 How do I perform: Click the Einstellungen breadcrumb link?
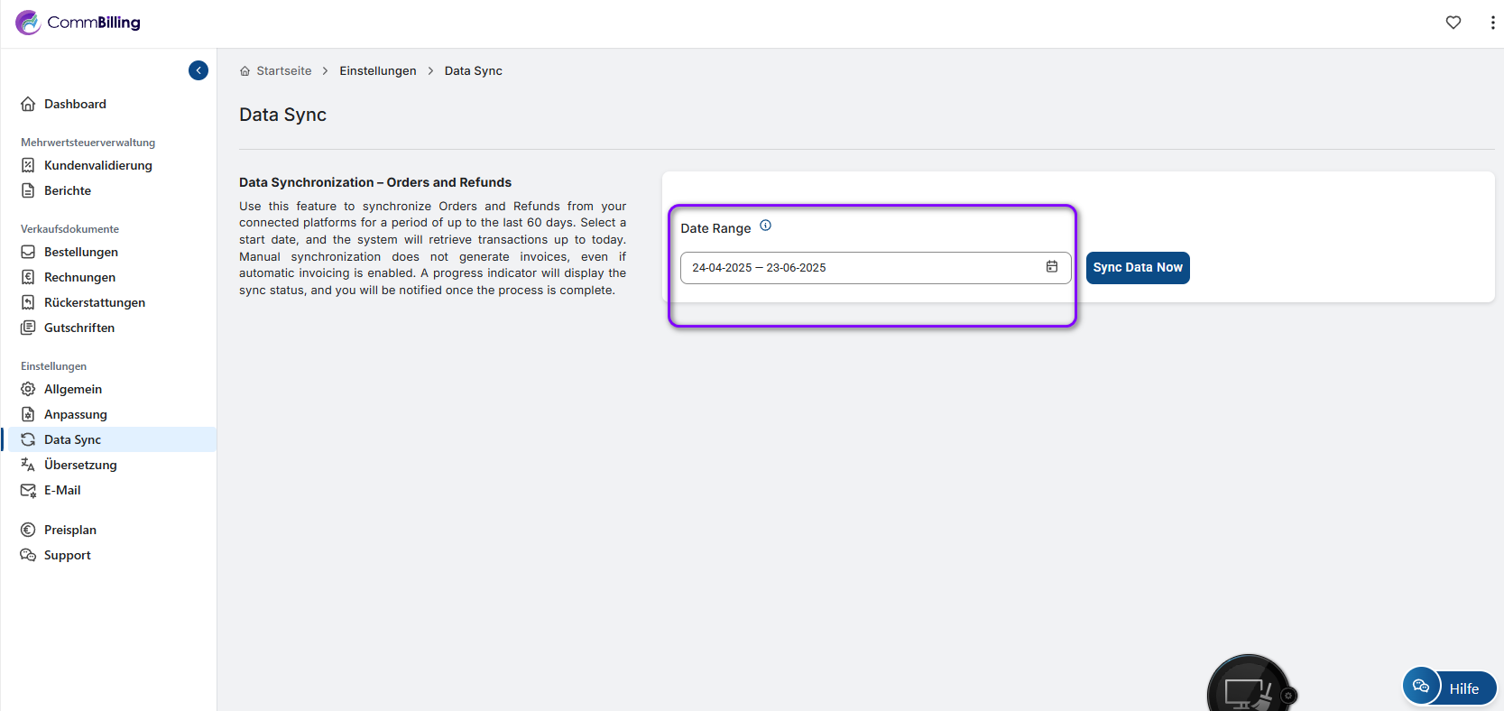click(378, 70)
